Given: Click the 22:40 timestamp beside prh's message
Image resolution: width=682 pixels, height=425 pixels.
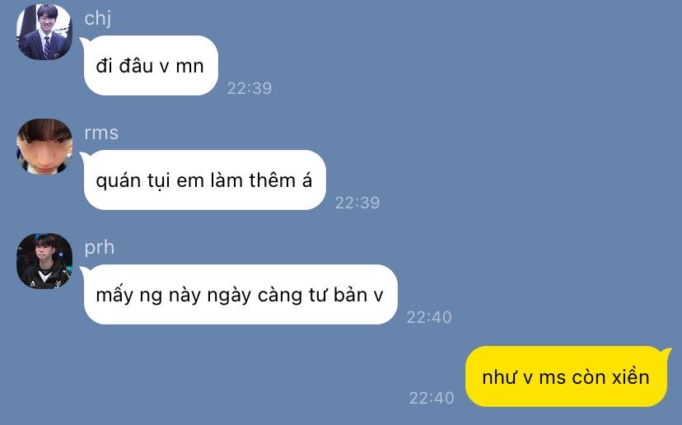Looking at the screenshot, I should [429, 317].
